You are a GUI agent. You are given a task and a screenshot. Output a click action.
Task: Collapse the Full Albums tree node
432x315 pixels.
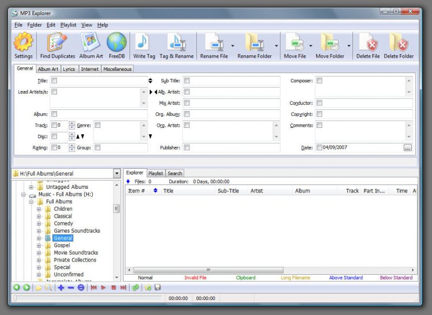31,202
